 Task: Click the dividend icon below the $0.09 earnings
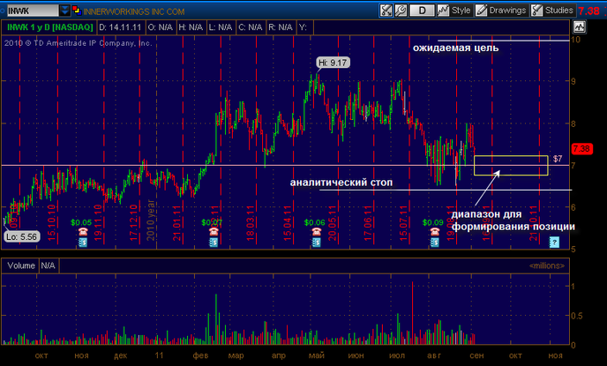coord(434,243)
